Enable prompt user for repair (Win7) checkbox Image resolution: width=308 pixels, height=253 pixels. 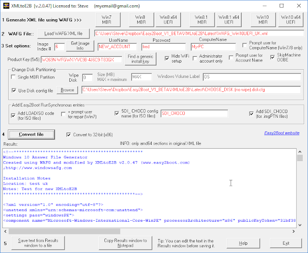(63, 114)
